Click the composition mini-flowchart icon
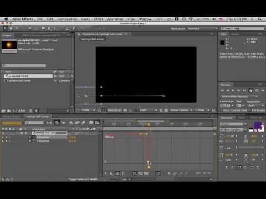 click(49, 123)
